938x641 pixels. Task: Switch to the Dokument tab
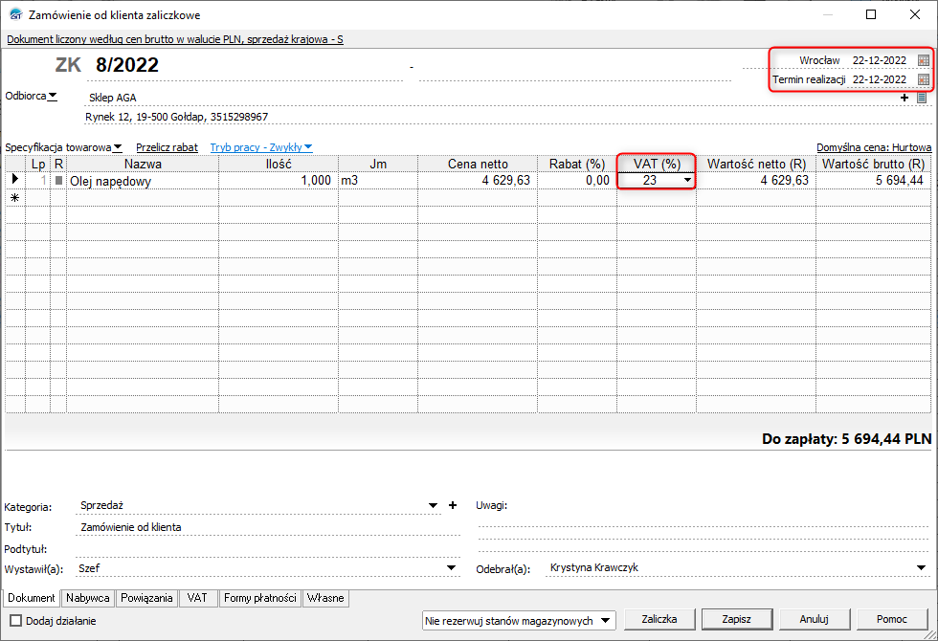click(x=31, y=598)
